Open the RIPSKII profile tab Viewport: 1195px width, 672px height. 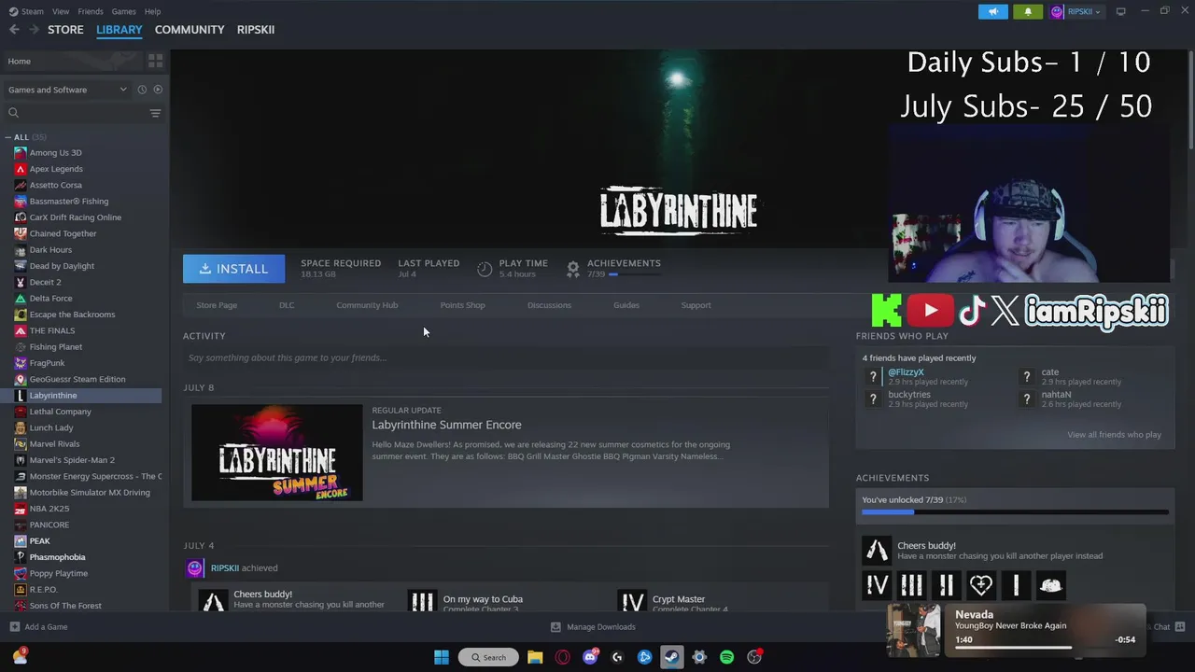[256, 30]
